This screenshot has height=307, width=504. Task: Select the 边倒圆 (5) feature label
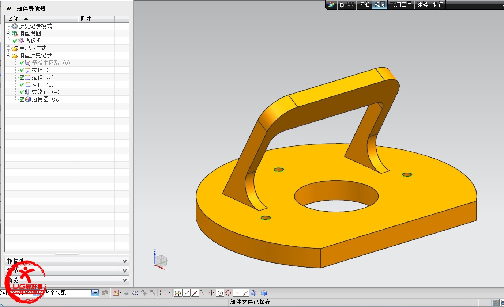point(45,99)
